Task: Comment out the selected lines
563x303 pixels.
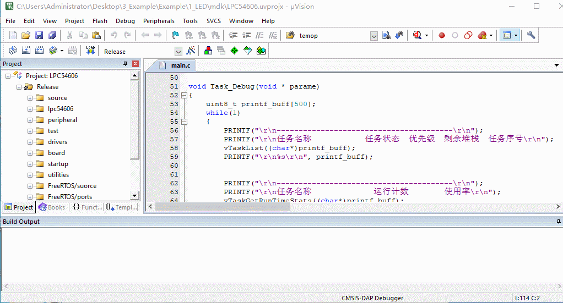Action: click(x=259, y=35)
